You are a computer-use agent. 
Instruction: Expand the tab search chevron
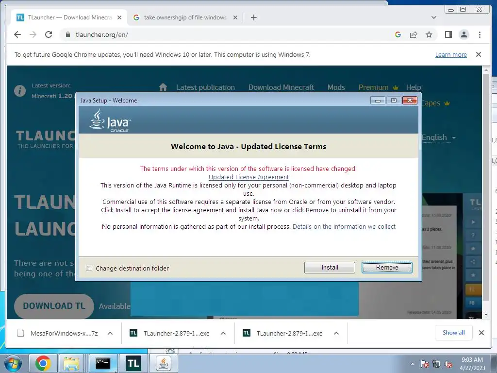[x=434, y=17]
